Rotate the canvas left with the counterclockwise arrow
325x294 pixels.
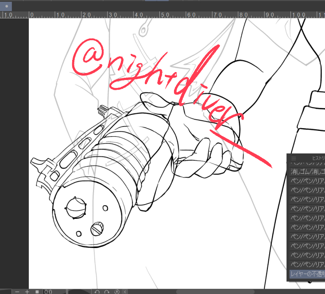pyautogui.click(x=97, y=292)
